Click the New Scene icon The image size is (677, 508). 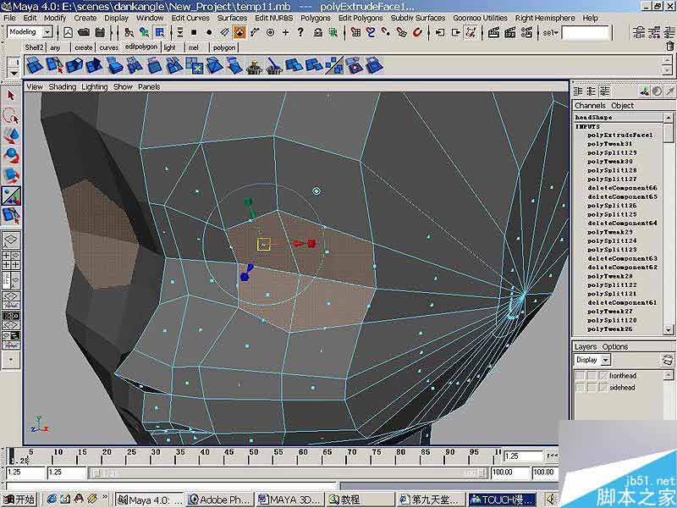pos(69,32)
